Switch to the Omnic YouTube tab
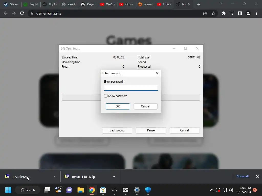This screenshot has height=196, width=262. tap(127, 4)
